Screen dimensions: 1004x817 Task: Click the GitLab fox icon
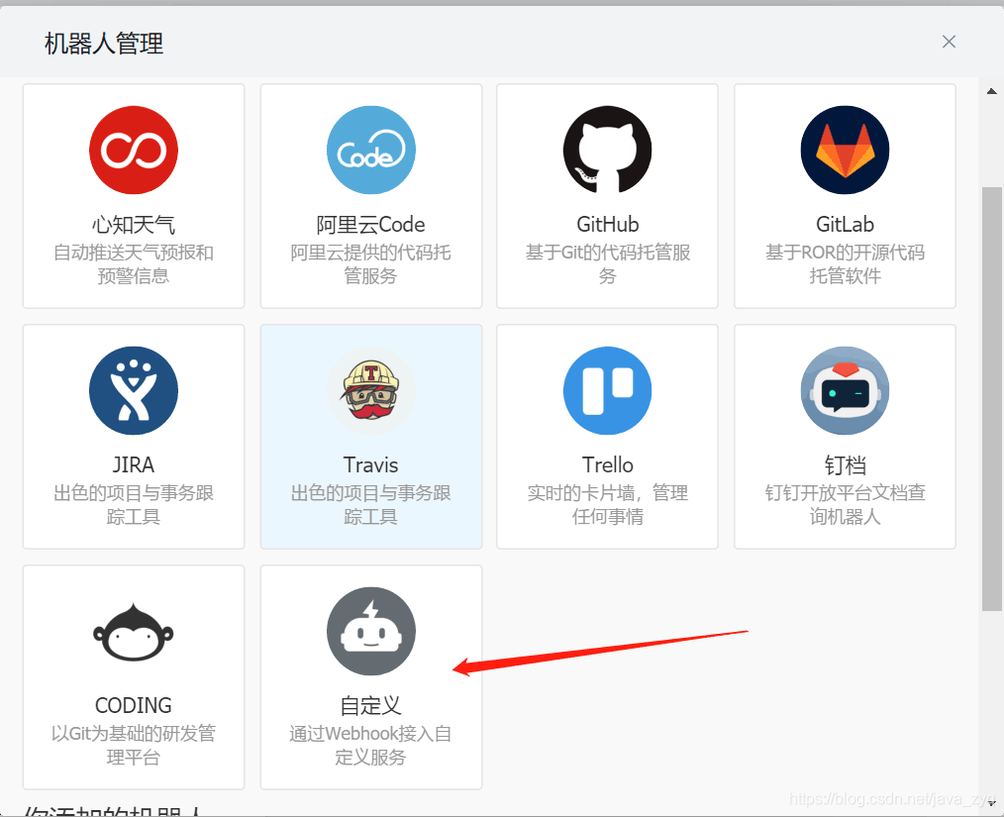(x=845, y=150)
